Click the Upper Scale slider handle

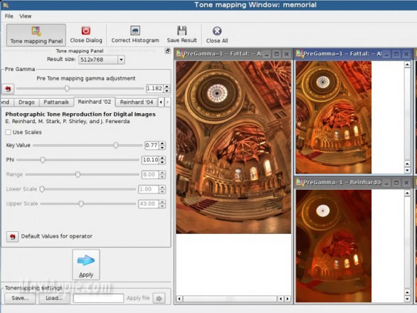(x=81, y=203)
